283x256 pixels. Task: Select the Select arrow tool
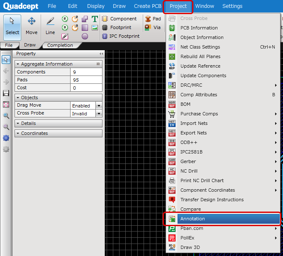coord(12,27)
